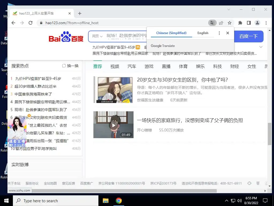
Task: Bookmark this page with the star icon
Action: 230,23
